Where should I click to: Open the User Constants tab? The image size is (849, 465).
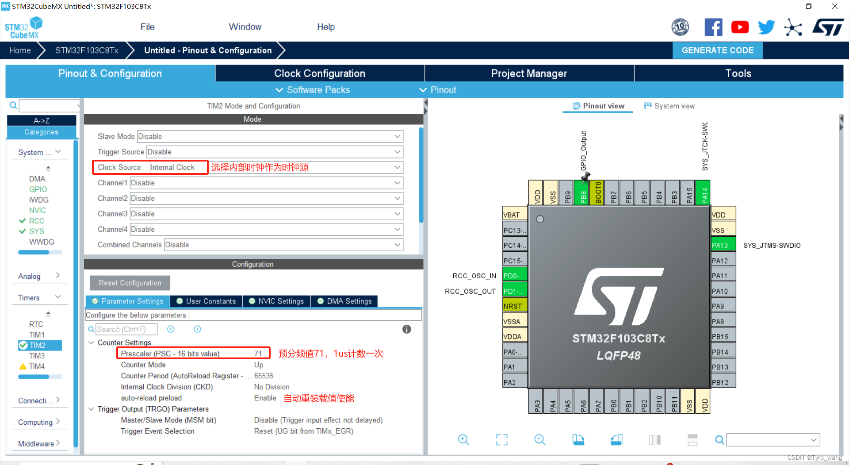[x=206, y=301]
